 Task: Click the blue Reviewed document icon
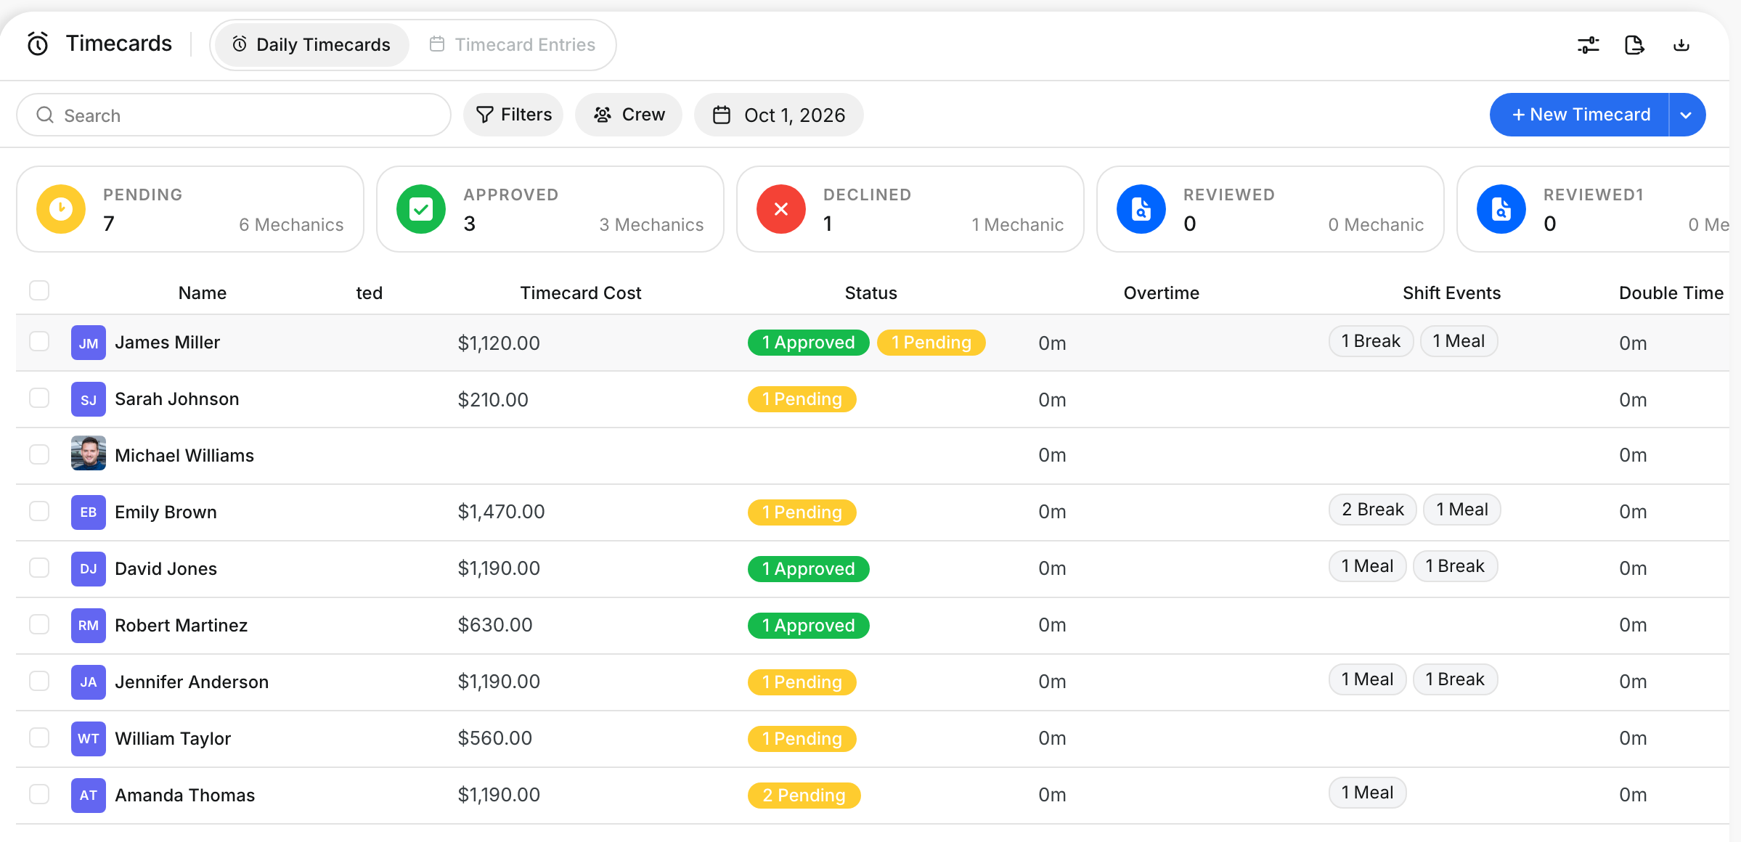[x=1141, y=209]
